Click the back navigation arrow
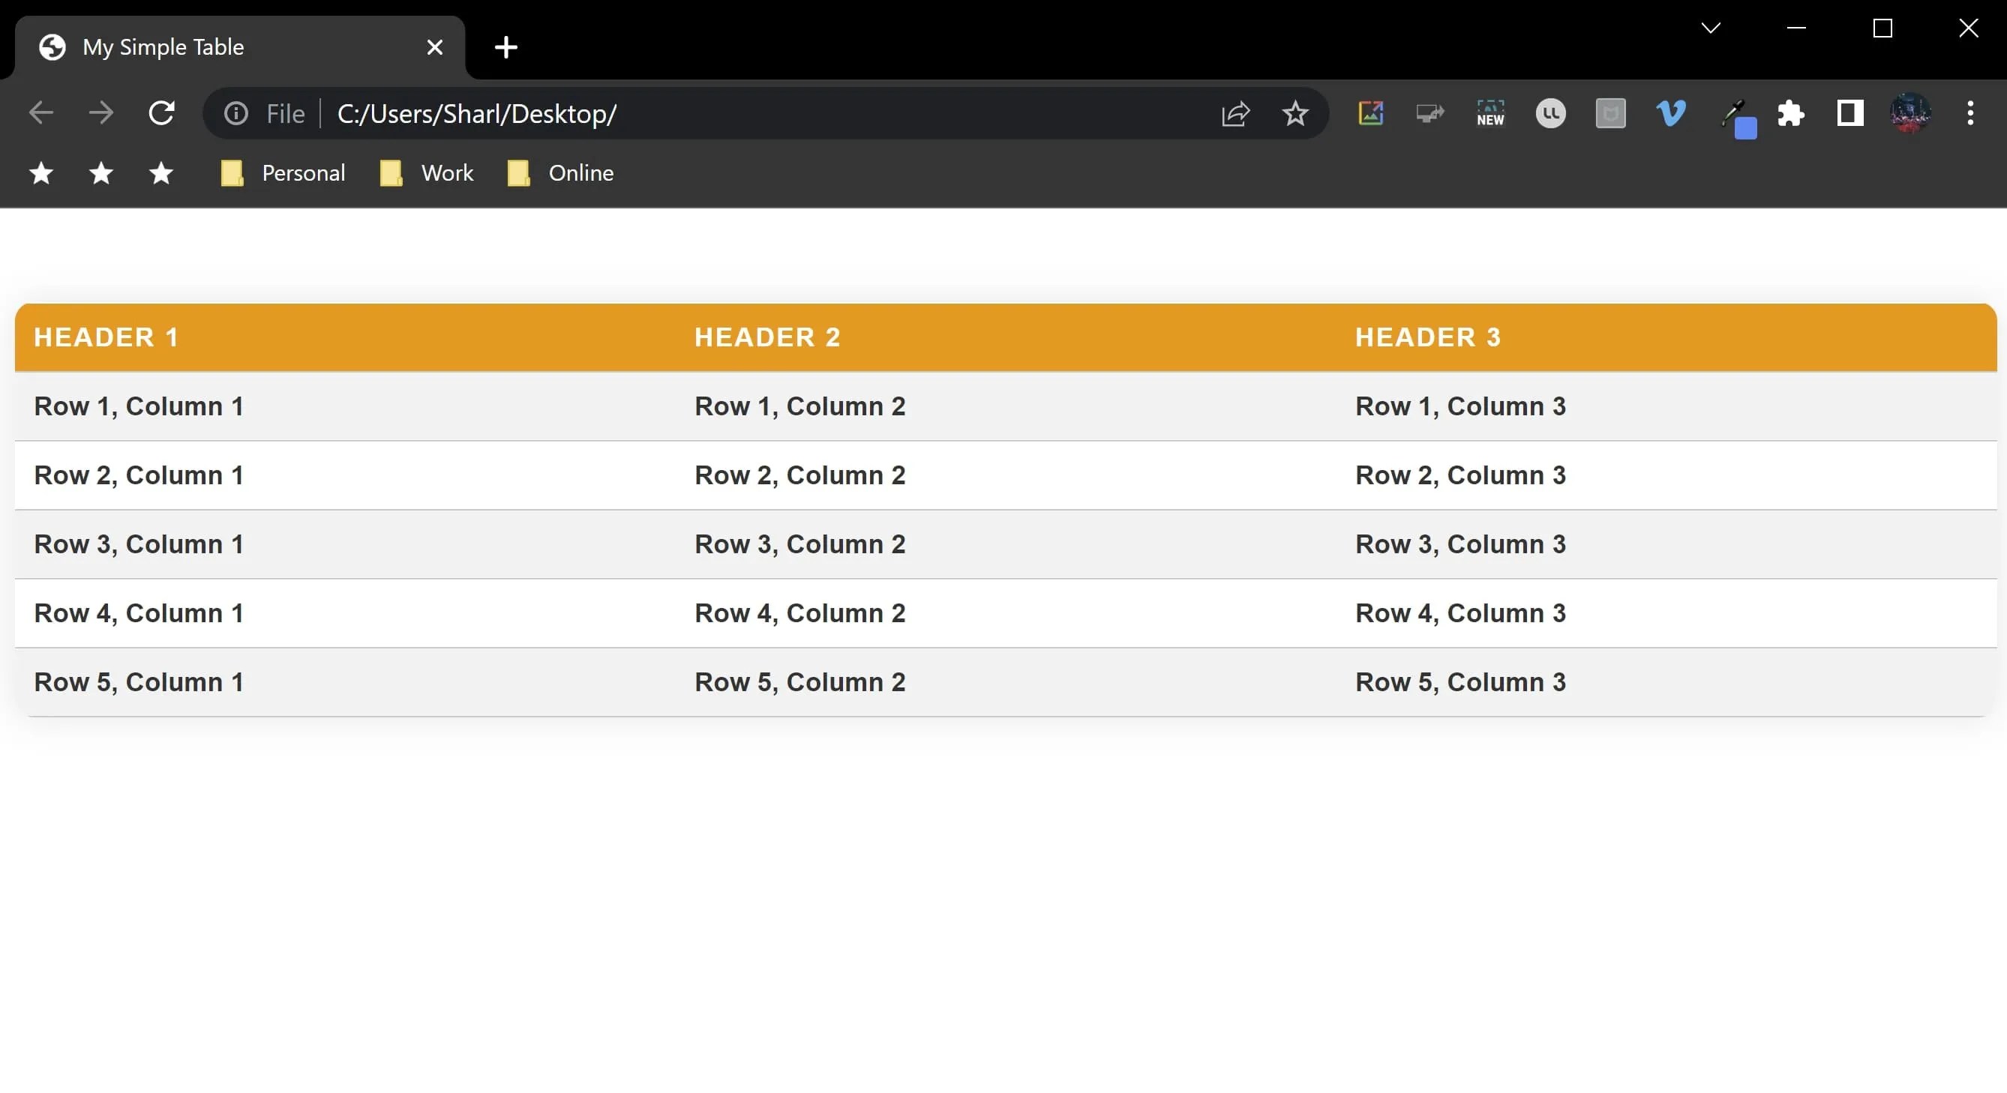The image size is (2007, 1093). [41, 114]
